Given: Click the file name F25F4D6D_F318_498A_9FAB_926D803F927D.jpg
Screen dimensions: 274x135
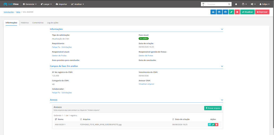Looking at the screenshot, I should pyautogui.click(x=101, y=125).
